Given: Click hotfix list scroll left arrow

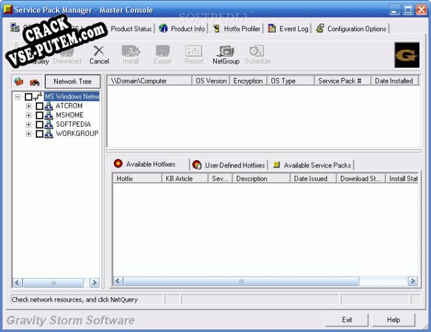Looking at the screenshot, I should coord(118,281).
